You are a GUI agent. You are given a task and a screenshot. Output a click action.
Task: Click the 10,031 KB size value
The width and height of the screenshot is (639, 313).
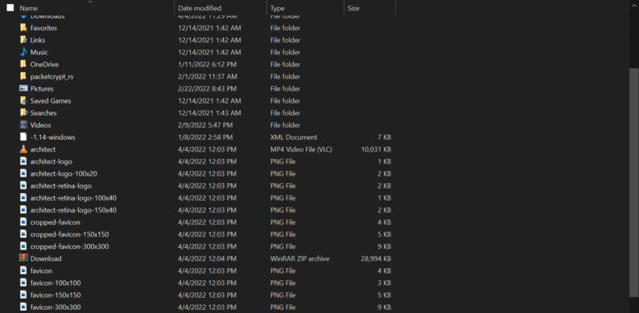[x=376, y=149]
